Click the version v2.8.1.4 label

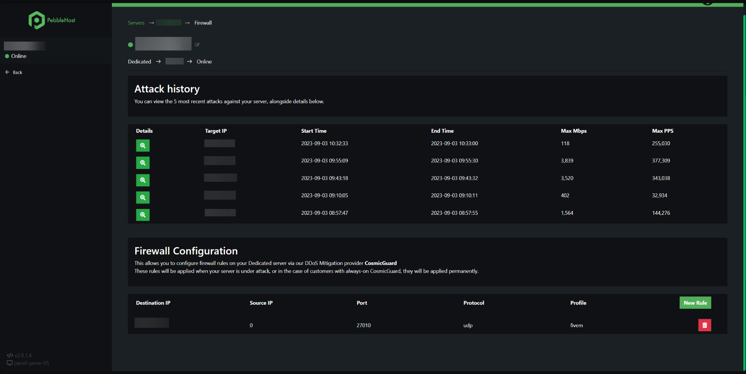click(23, 355)
